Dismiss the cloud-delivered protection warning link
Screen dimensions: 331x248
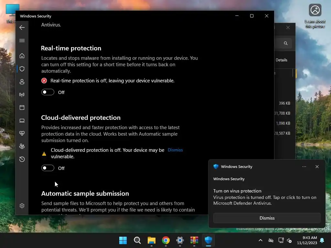(x=175, y=150)
